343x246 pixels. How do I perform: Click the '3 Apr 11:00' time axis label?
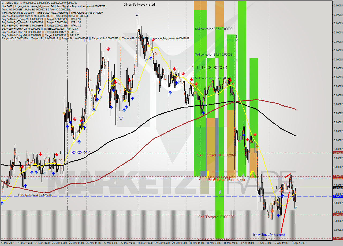(x=299, y=243)
